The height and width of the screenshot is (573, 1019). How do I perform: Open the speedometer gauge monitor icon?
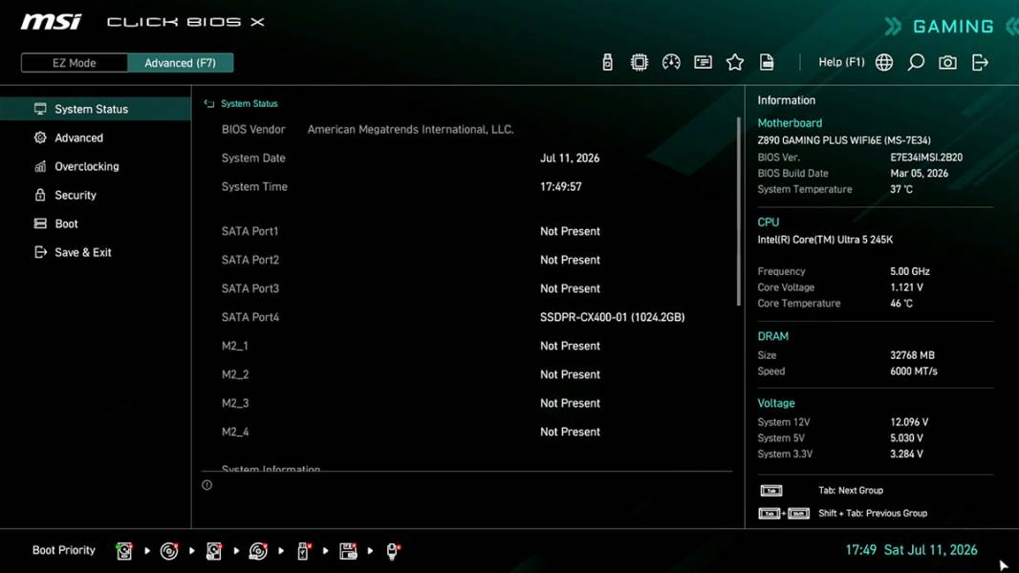pyautogui.click(x=671, y=62)
